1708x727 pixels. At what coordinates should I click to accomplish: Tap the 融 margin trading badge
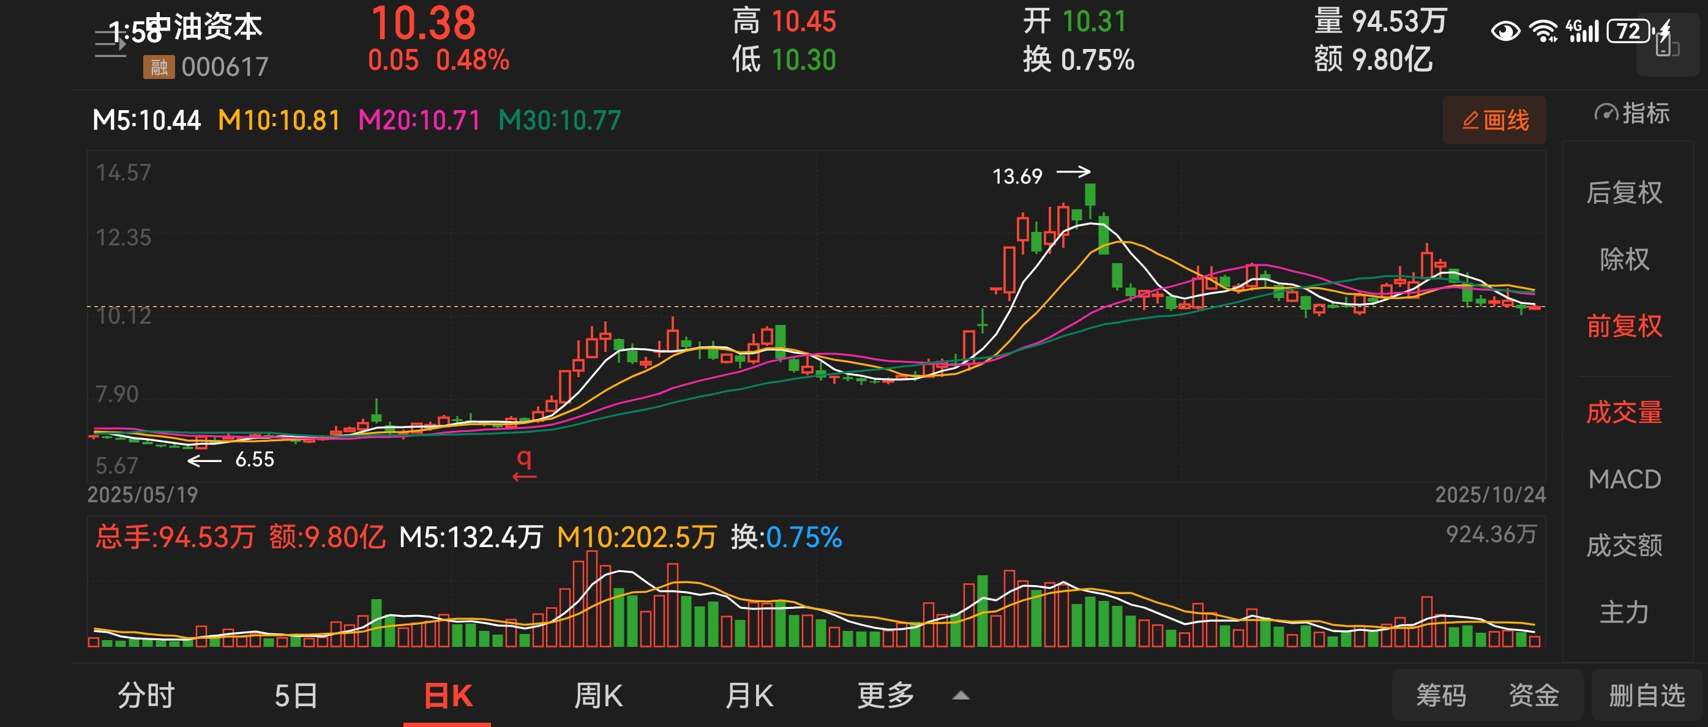tap(159, 67)
